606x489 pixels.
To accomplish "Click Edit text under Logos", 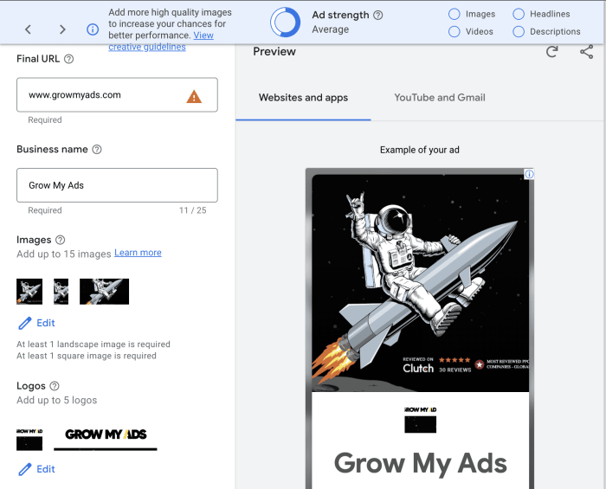I will (x=46, y=469).
